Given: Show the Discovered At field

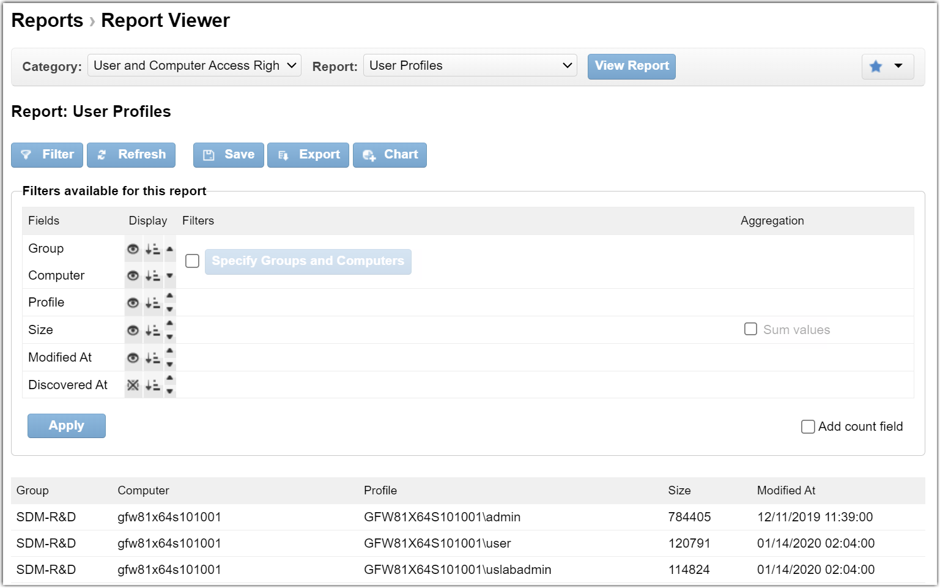Looking at the screenshot, I should (x=133, y=385).
